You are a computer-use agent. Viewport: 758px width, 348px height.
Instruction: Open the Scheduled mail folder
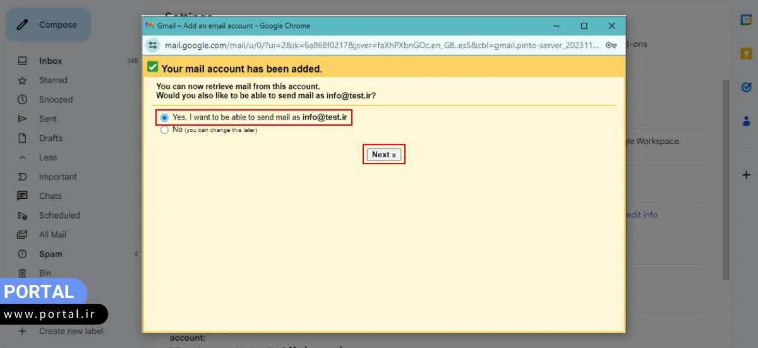(x=59, y=215)
